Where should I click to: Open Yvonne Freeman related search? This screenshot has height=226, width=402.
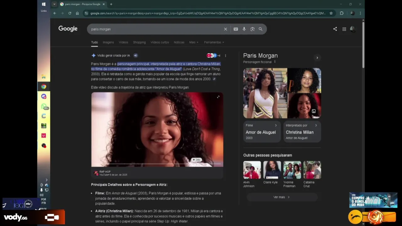(292, 175)
